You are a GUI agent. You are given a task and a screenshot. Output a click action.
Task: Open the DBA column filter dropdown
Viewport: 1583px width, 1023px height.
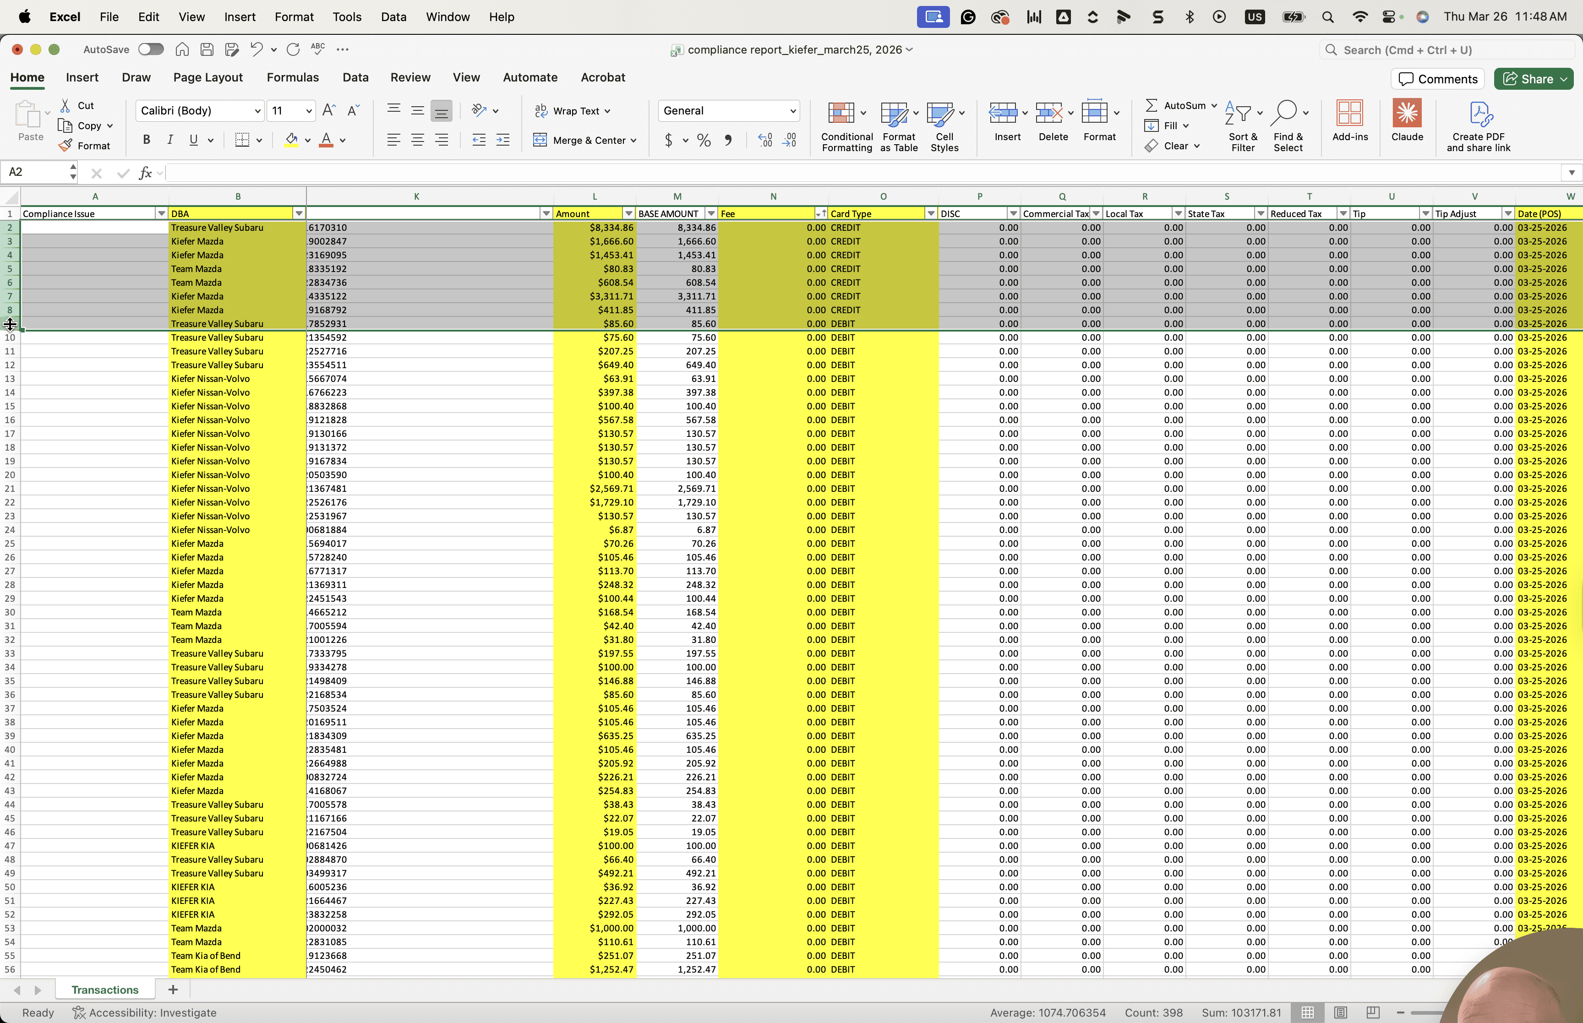299,213
